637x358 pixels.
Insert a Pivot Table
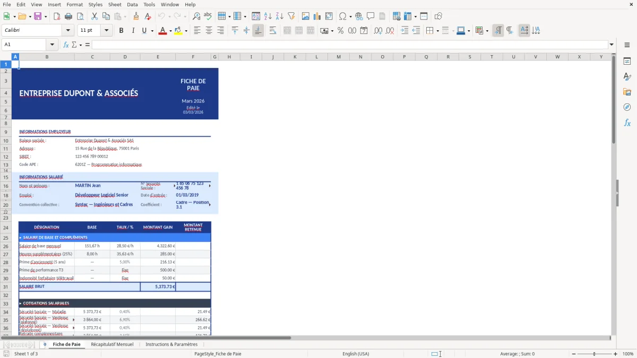tap(407, 16)
